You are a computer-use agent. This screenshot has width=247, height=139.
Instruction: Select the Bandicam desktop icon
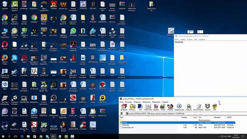tap(103, 86)
